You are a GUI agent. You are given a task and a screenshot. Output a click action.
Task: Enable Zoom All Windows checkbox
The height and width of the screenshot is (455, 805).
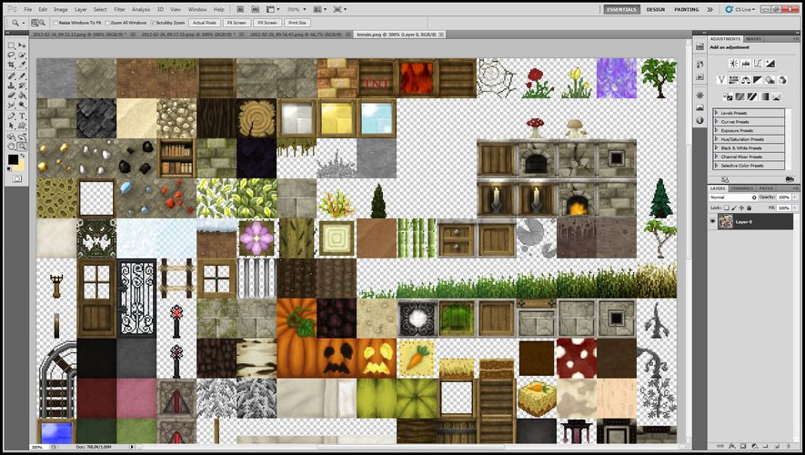106,23
